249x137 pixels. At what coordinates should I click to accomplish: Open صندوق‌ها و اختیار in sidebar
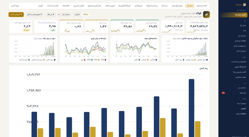point(234,46)
